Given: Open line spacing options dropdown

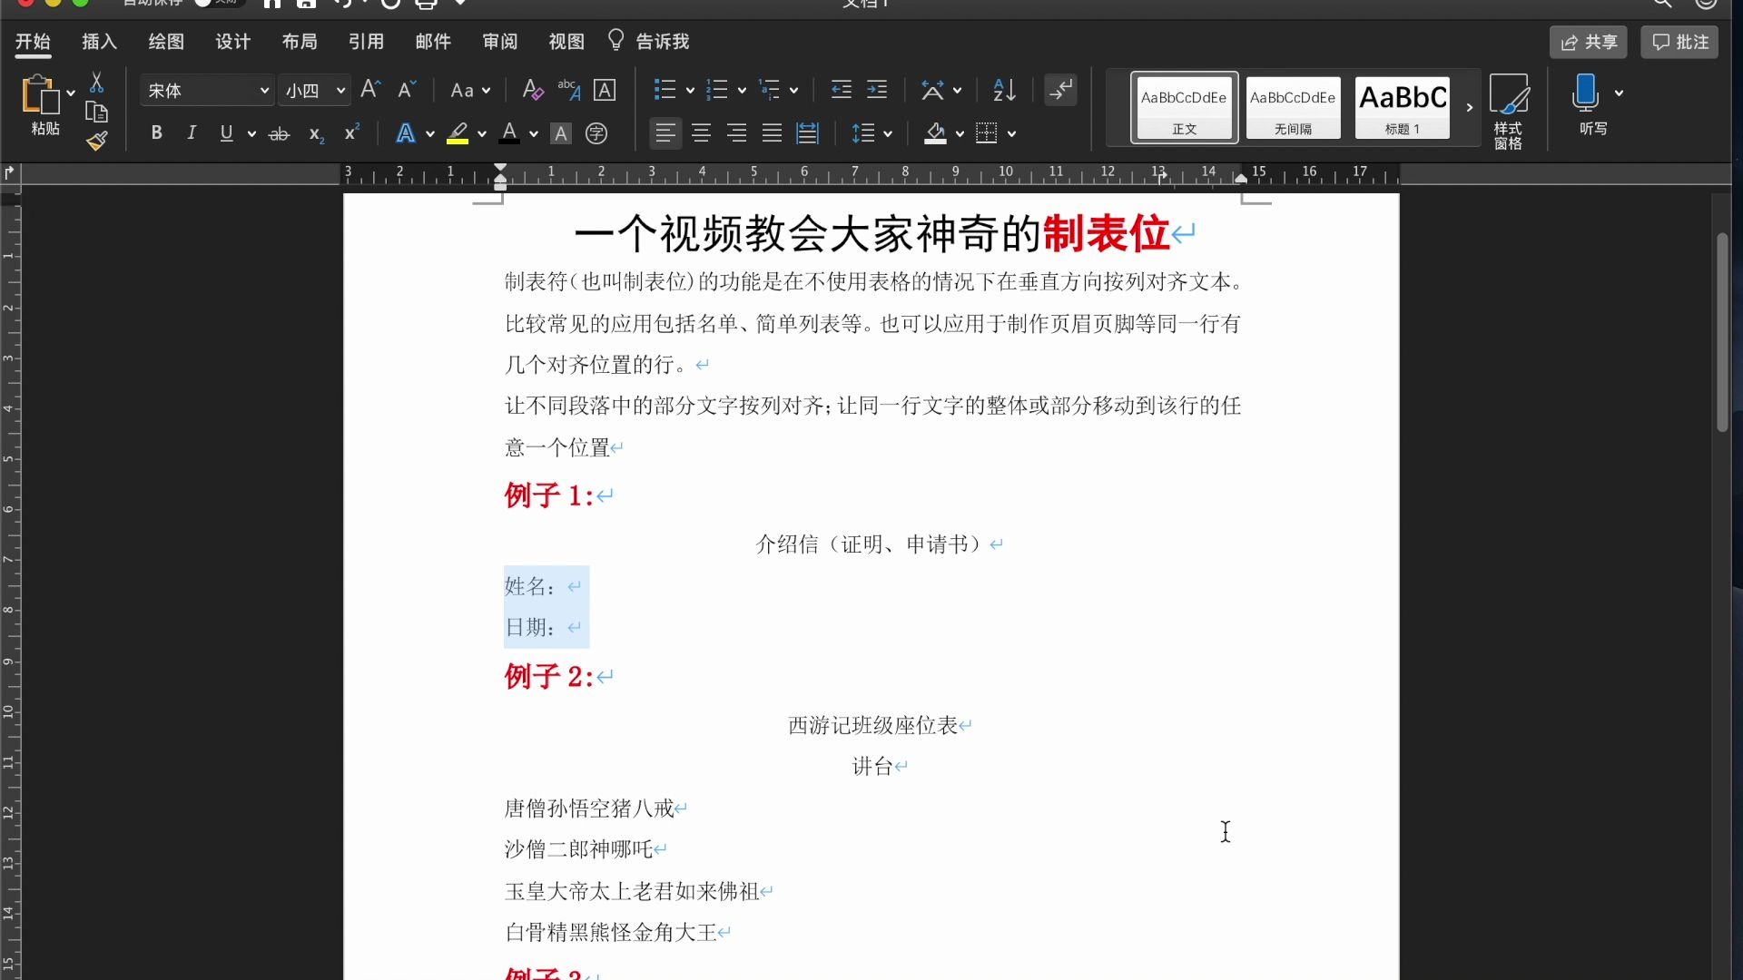Looking at the screenshot, I should click(888, 134).
